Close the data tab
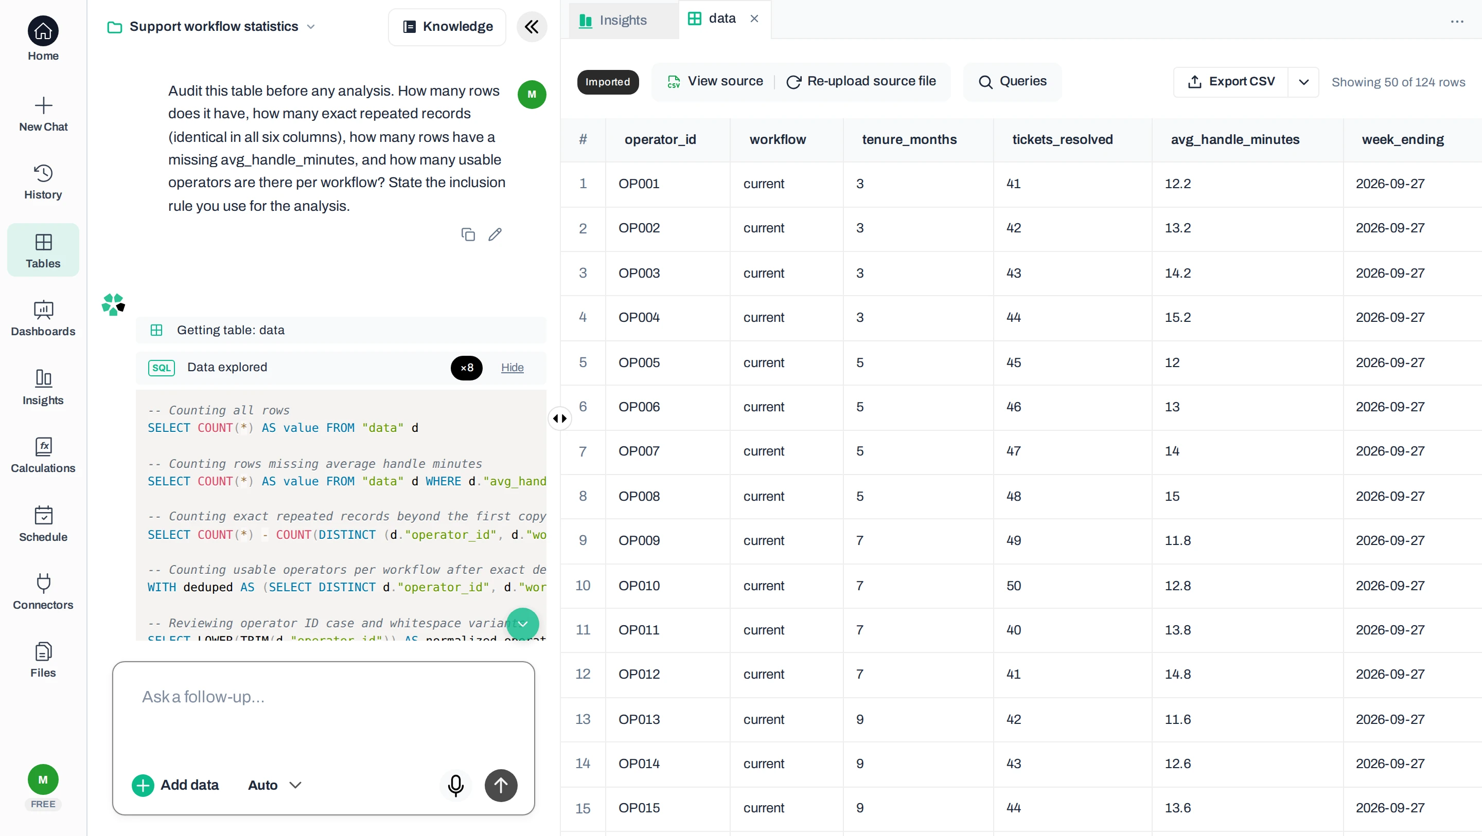The image size is (1482, 836). coord(754,19)
